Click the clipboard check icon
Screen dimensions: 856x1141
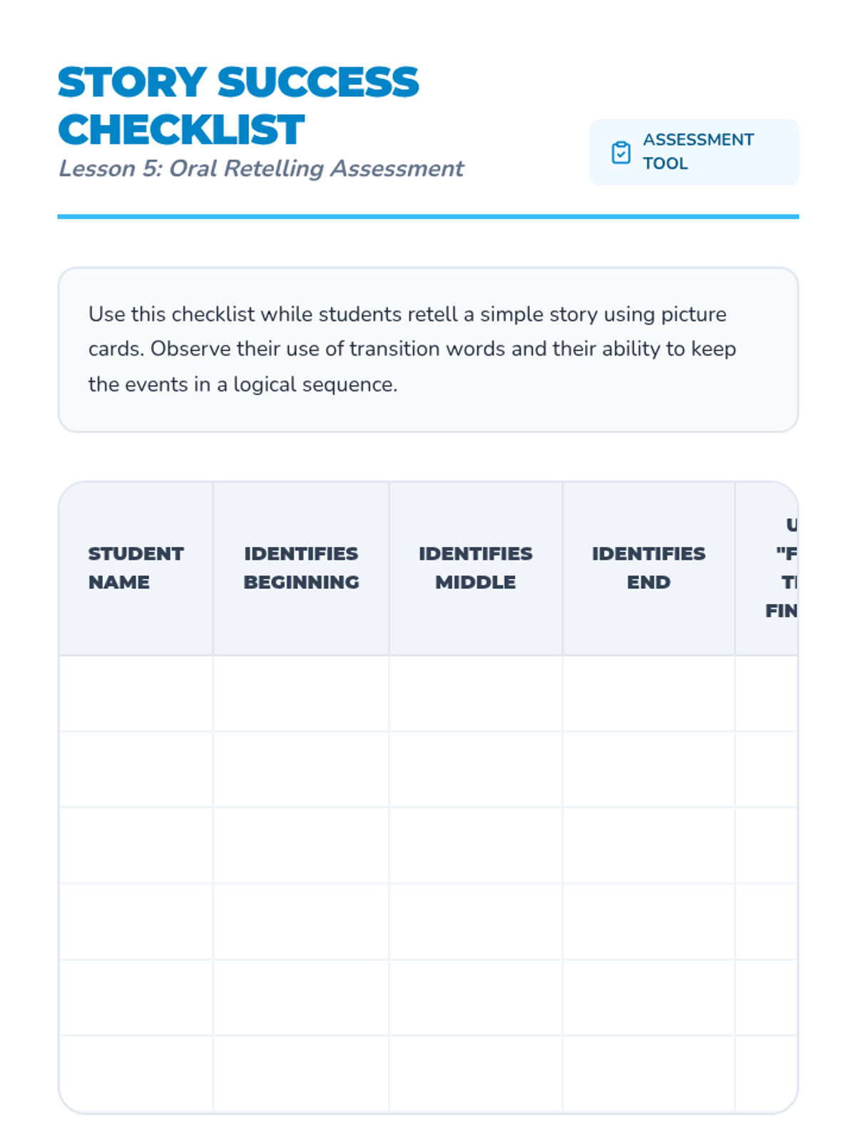click(621, 153)
